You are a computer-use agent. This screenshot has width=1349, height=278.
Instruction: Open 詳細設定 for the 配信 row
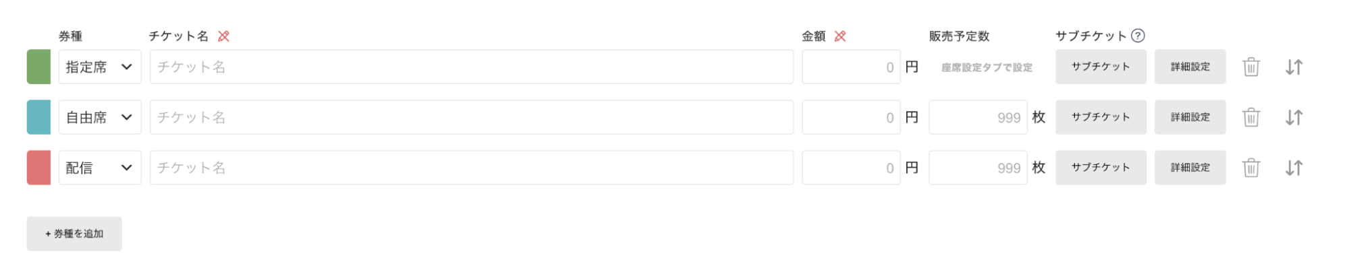1190,168
